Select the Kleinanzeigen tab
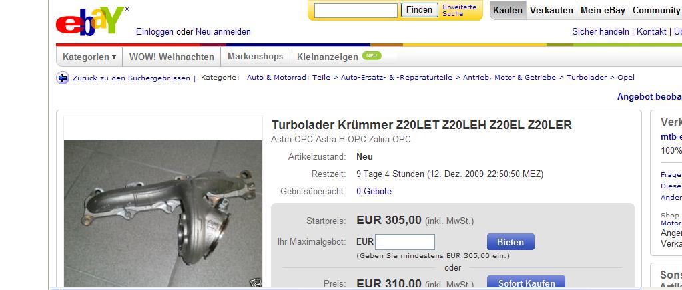The width and height of the screenshot is (682, 290). 328,57
